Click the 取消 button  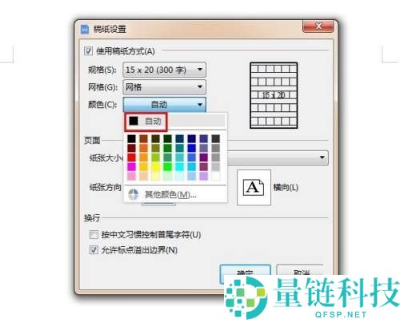coord(302,272)
